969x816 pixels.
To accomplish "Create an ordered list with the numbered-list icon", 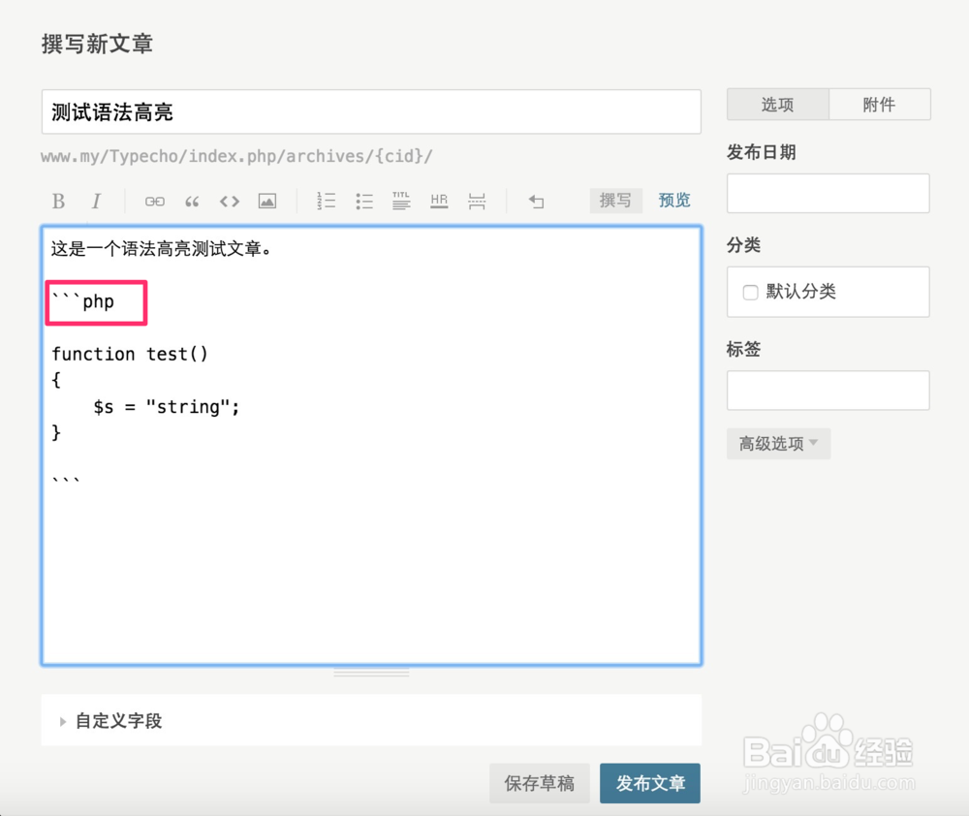I will (326, 201).
